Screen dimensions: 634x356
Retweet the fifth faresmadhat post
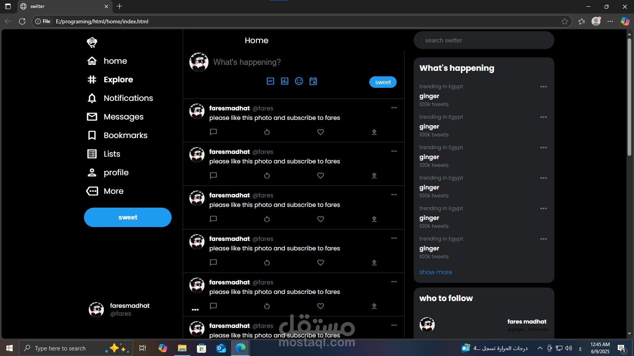coord(267,306)
